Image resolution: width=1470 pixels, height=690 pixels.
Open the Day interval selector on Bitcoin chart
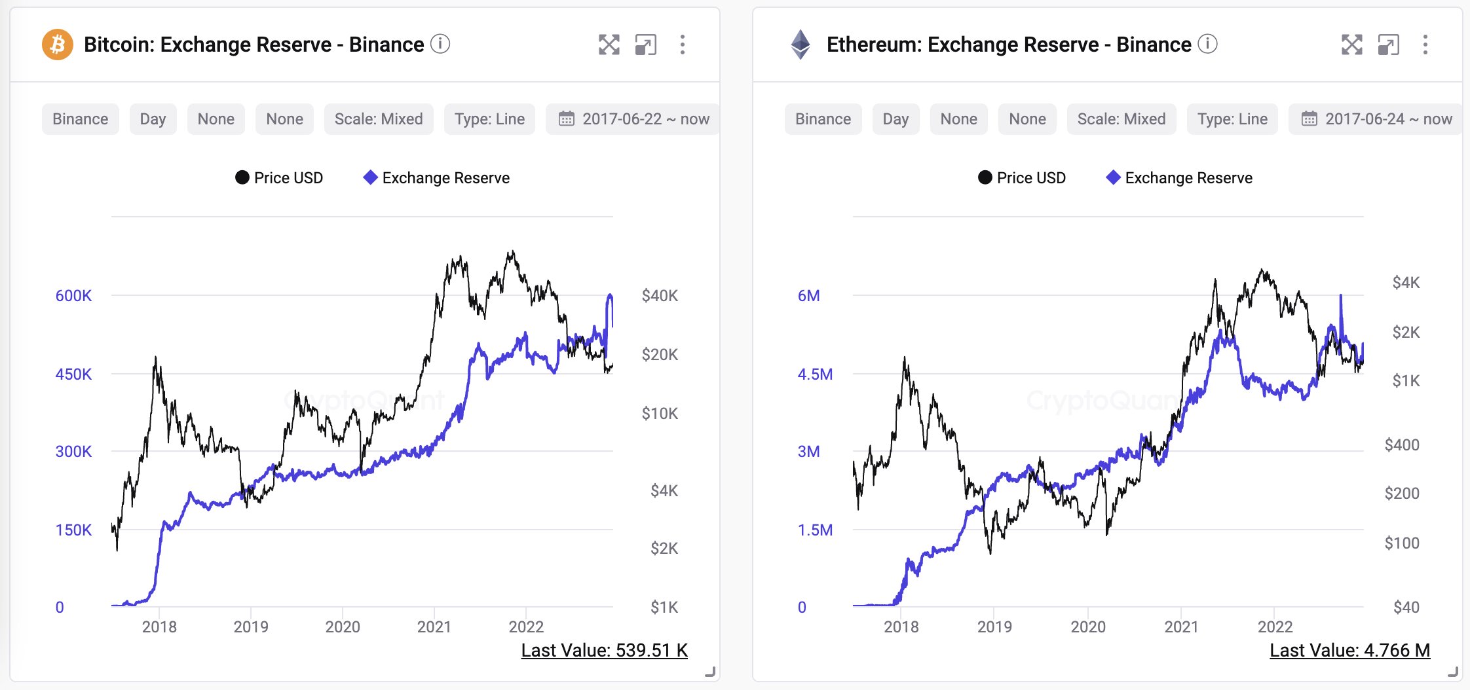(x=153, y=119)
